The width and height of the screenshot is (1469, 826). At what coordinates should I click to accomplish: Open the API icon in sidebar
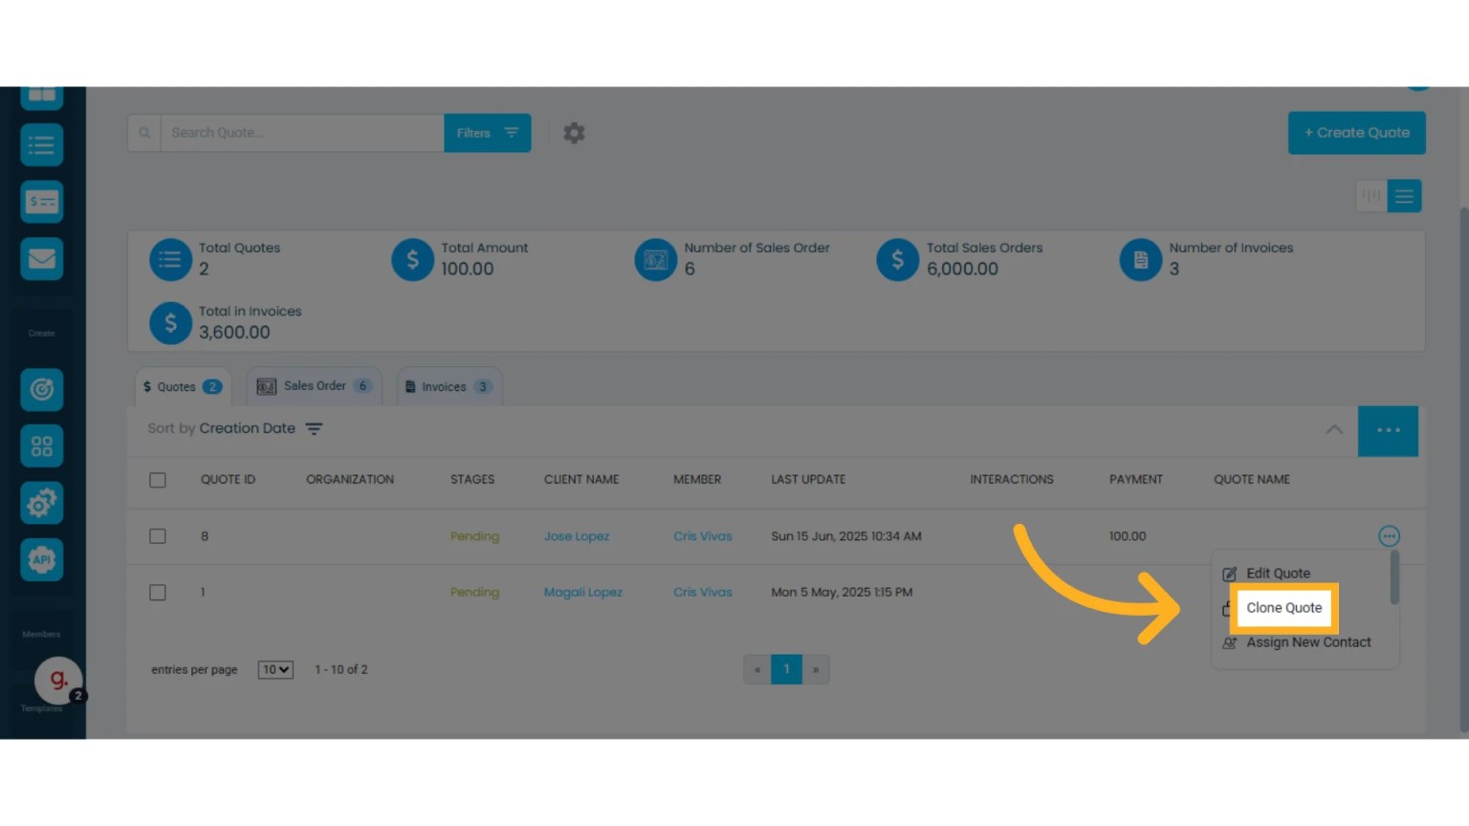[x=42, y=559]
